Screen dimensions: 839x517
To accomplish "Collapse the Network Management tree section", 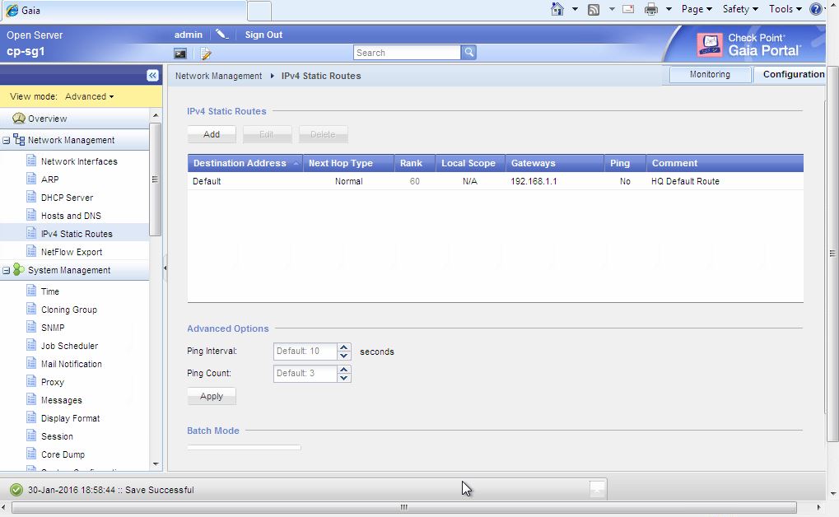I will [x=6, y=139].
